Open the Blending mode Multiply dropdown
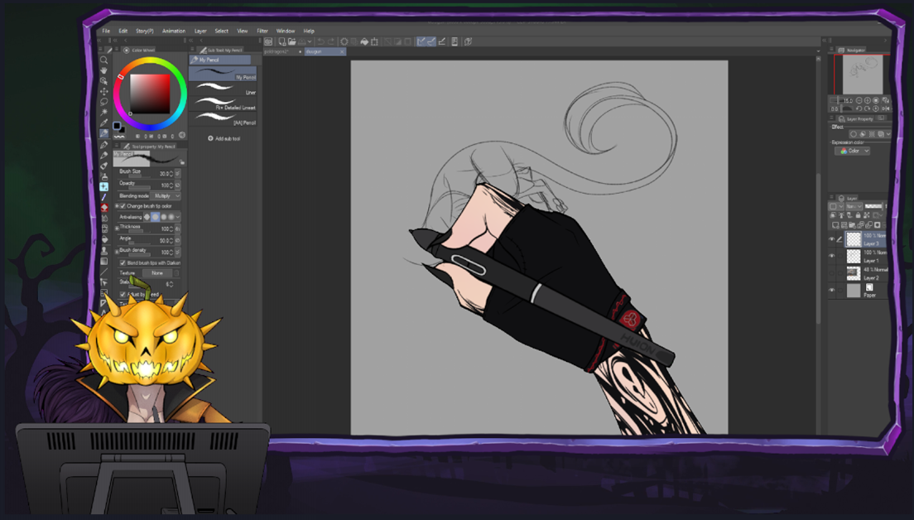914x520 pixels. click(165, 196)
